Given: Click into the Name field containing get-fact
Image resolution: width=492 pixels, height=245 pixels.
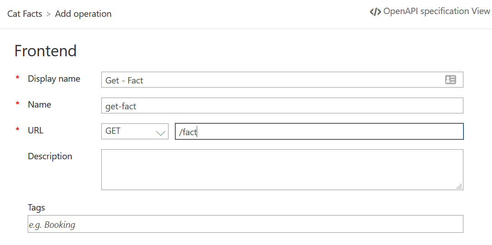Looking at the screenshot, I should click(282, 106).
